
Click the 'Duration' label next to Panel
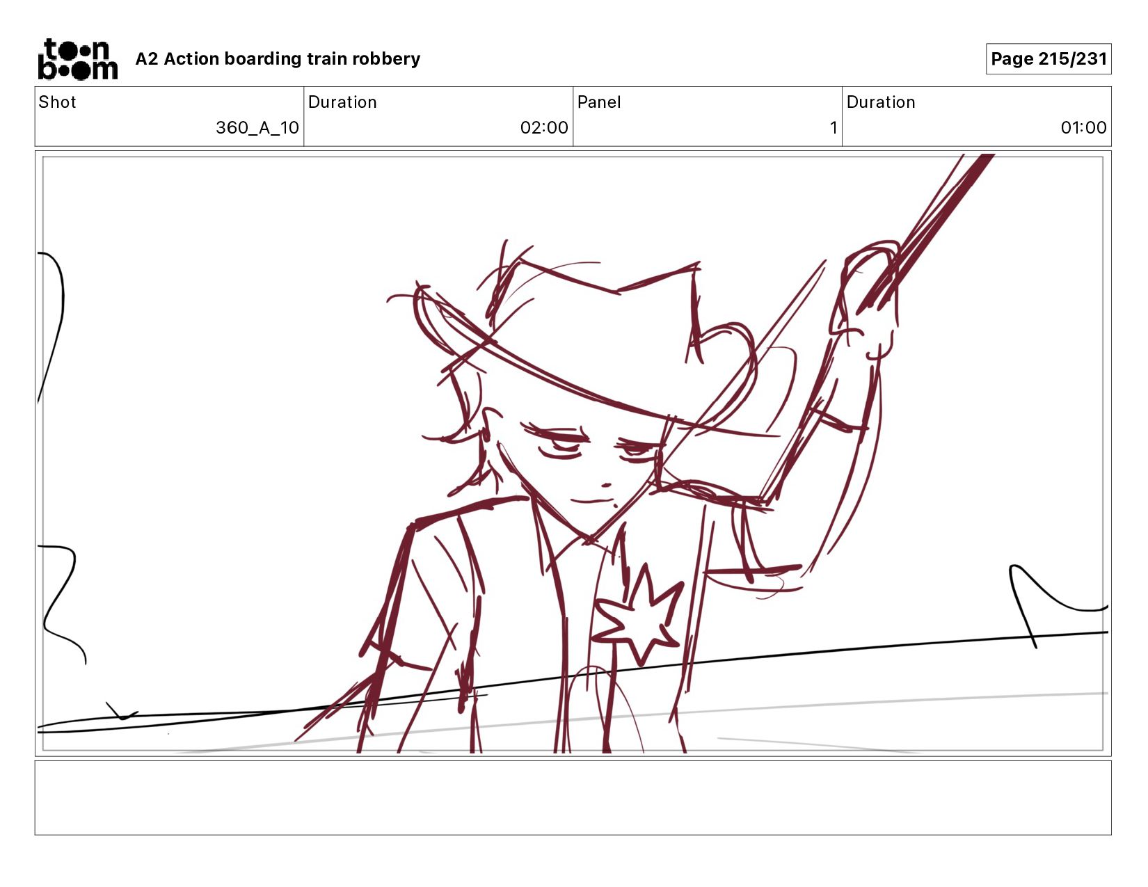pyautogui.click(x=881, y=102)
